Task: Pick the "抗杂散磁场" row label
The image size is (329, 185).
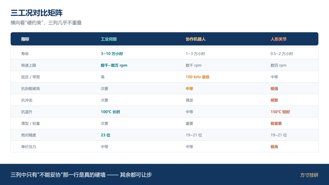Action: (x=31, y=89)
